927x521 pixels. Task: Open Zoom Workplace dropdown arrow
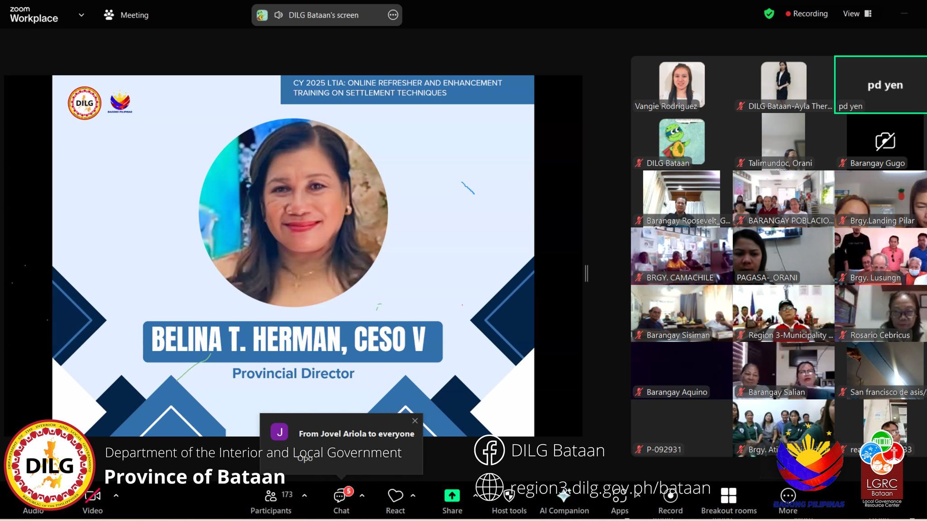81,15
